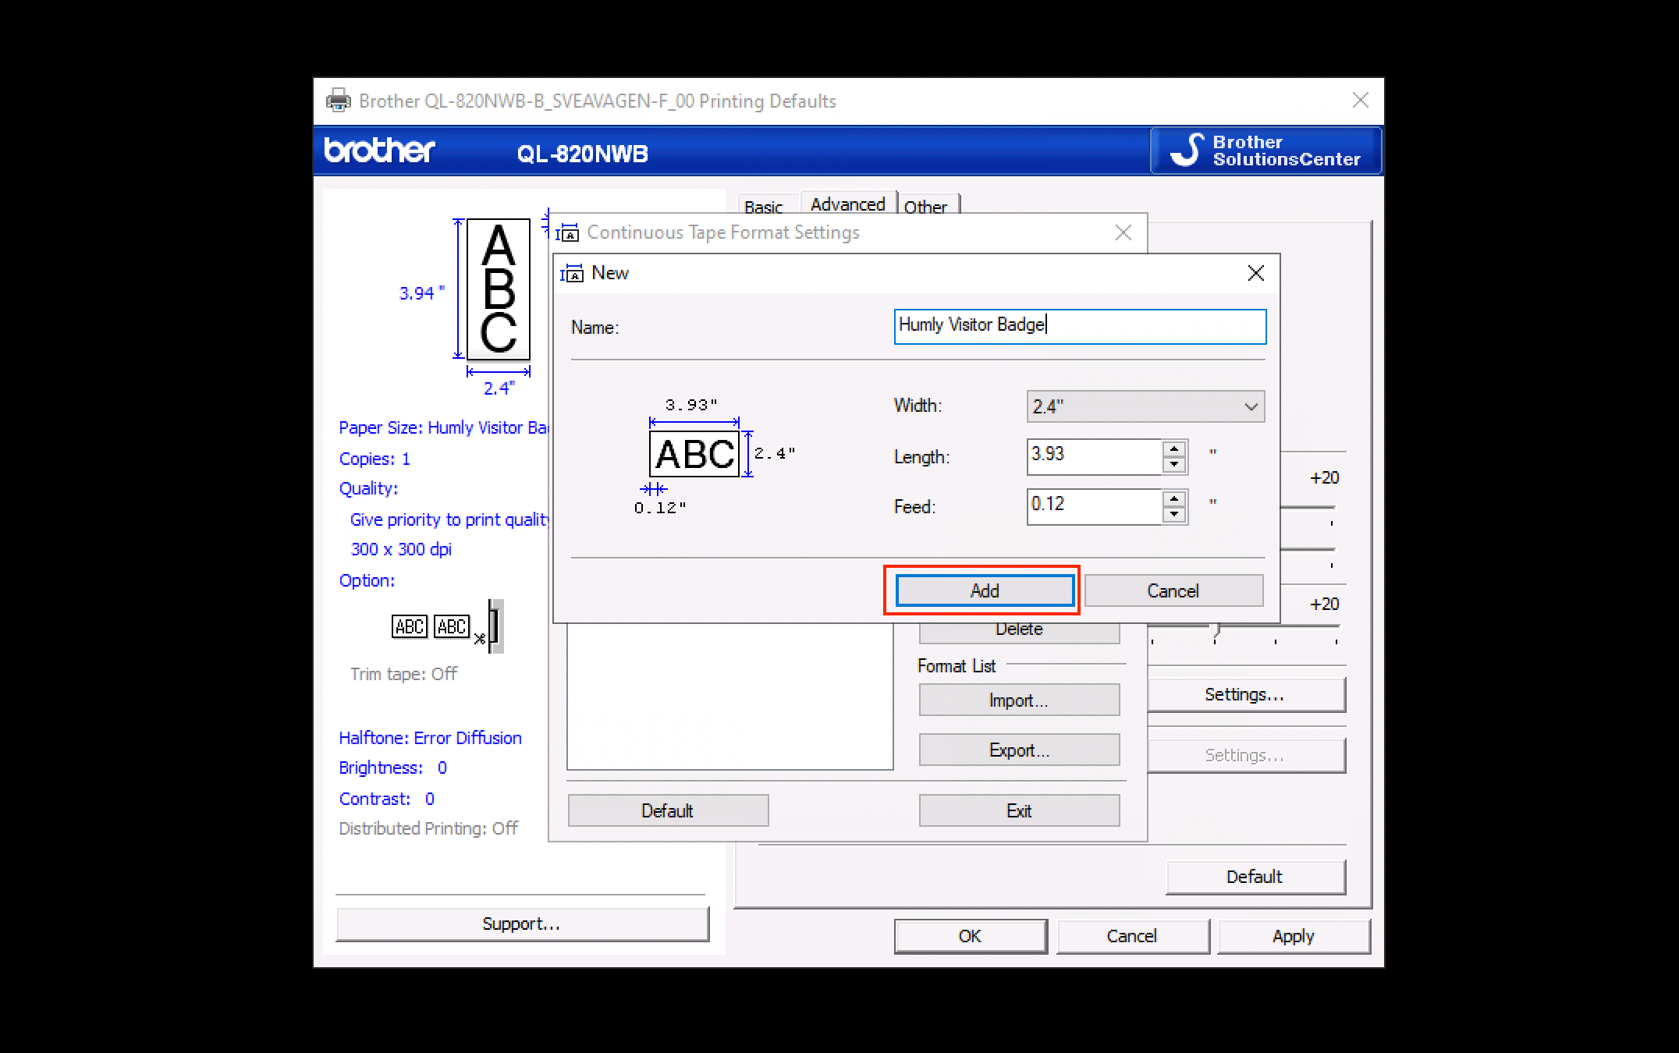Click the printer icon in the title bar

[x=338, y=101]
